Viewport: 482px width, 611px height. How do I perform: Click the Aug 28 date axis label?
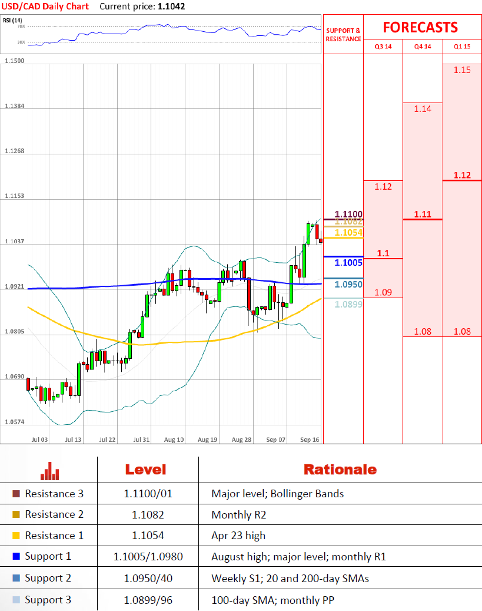click(x=241, y=440)
